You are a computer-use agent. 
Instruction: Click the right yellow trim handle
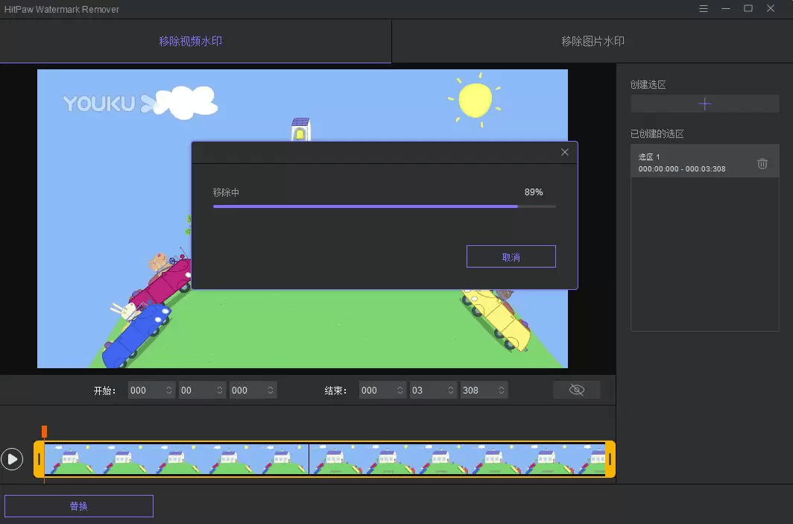(610, 459)
